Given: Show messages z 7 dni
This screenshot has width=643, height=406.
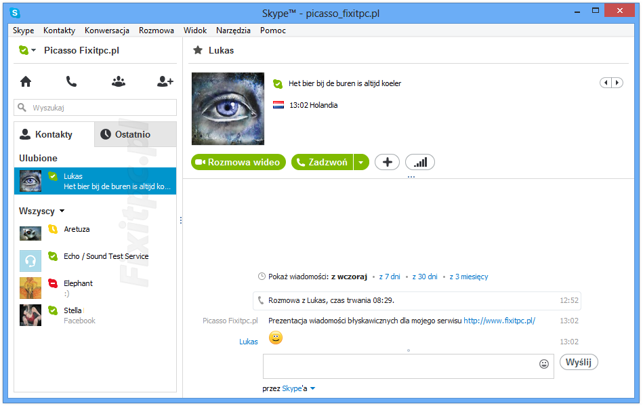Looking at the screenshot, I should pos(390,277).
